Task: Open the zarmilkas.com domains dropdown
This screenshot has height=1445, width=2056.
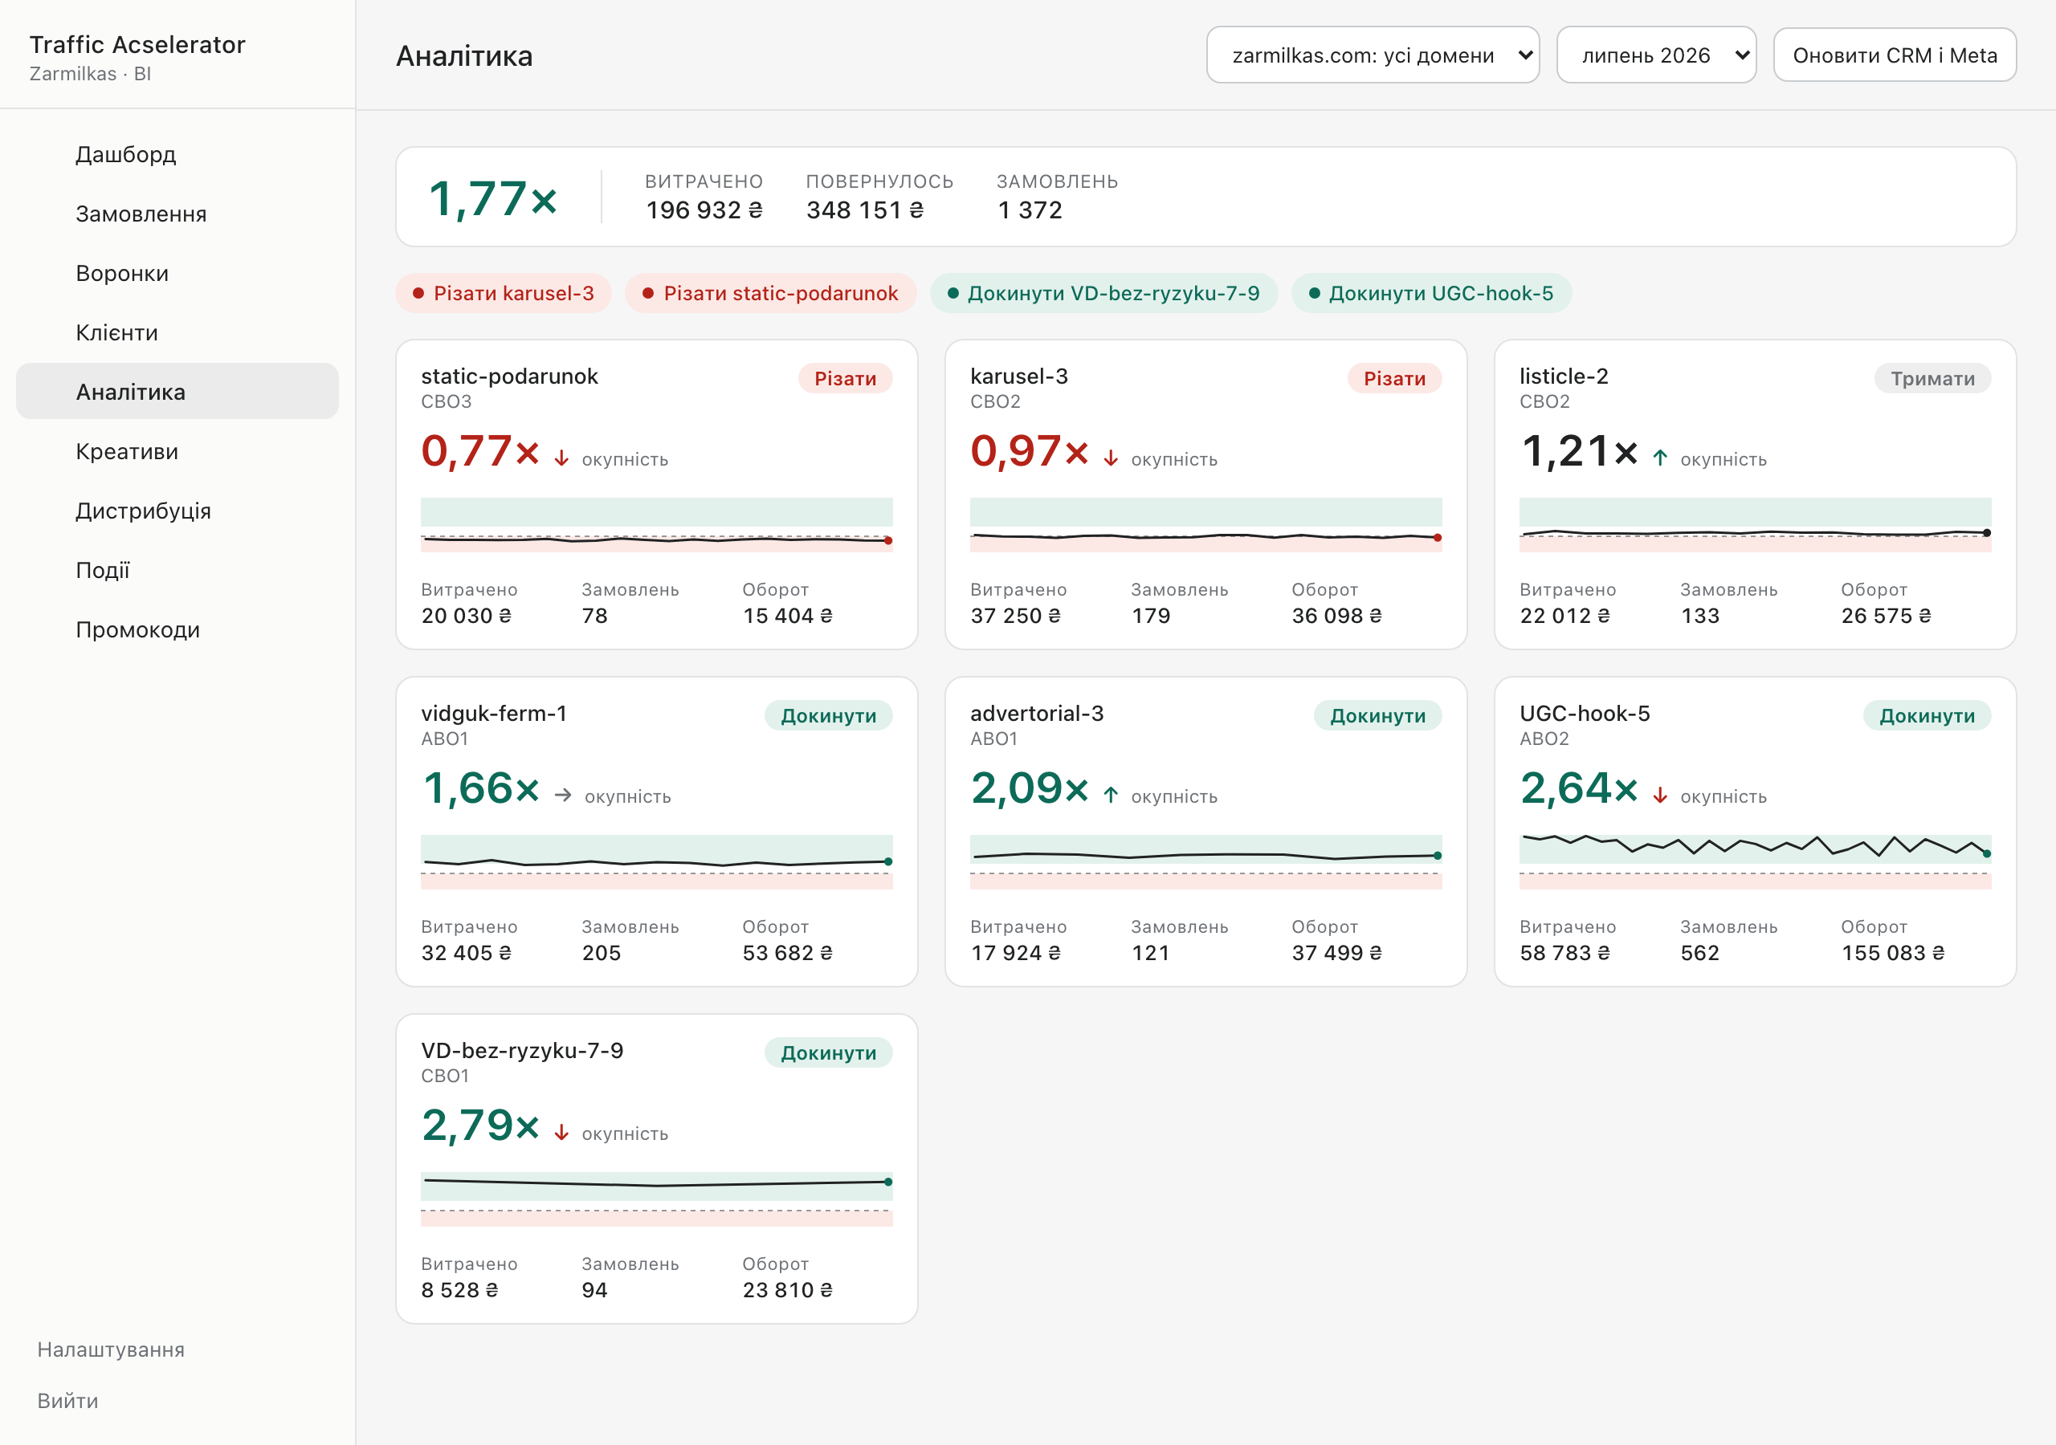Action: coord(1373,55)
